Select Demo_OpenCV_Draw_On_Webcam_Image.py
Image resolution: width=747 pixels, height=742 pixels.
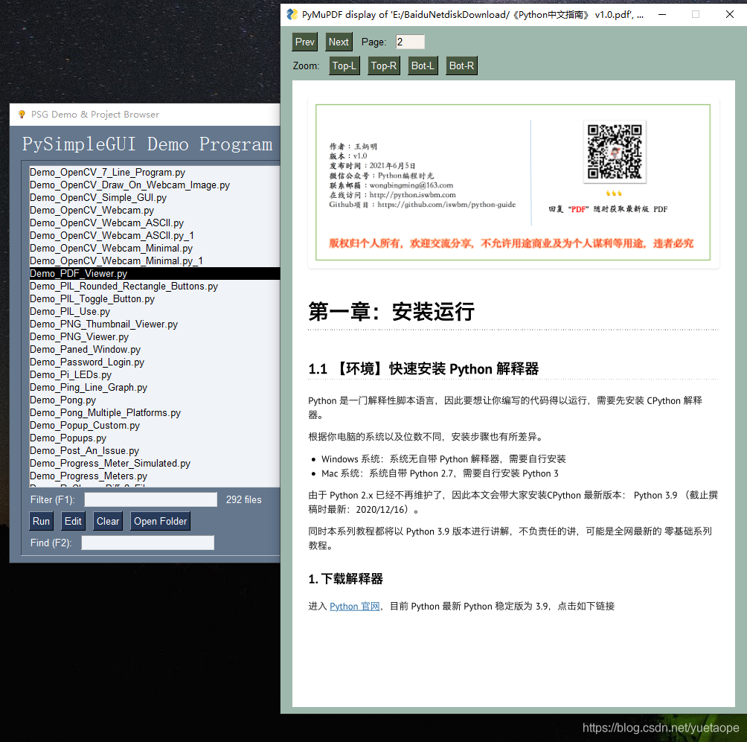(155, 185)
